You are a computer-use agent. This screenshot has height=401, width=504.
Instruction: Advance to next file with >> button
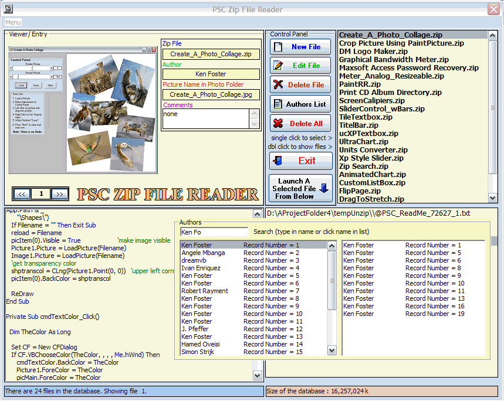(59, 194)
